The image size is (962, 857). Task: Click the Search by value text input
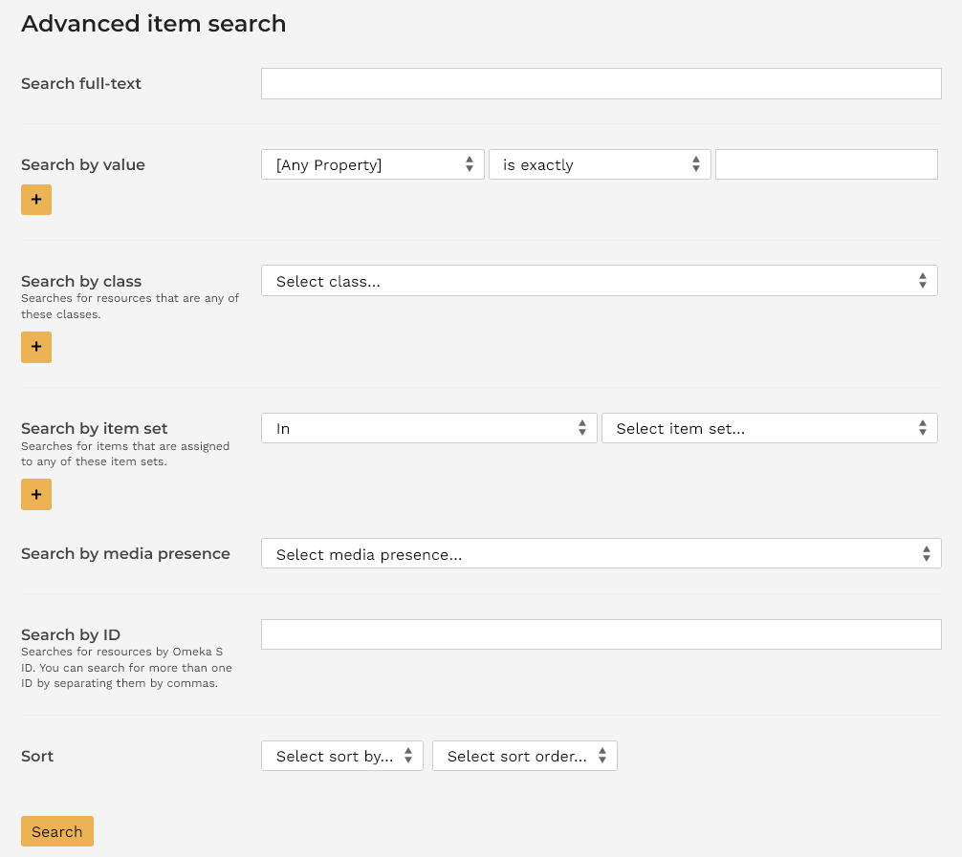click(x=826, y=164)
